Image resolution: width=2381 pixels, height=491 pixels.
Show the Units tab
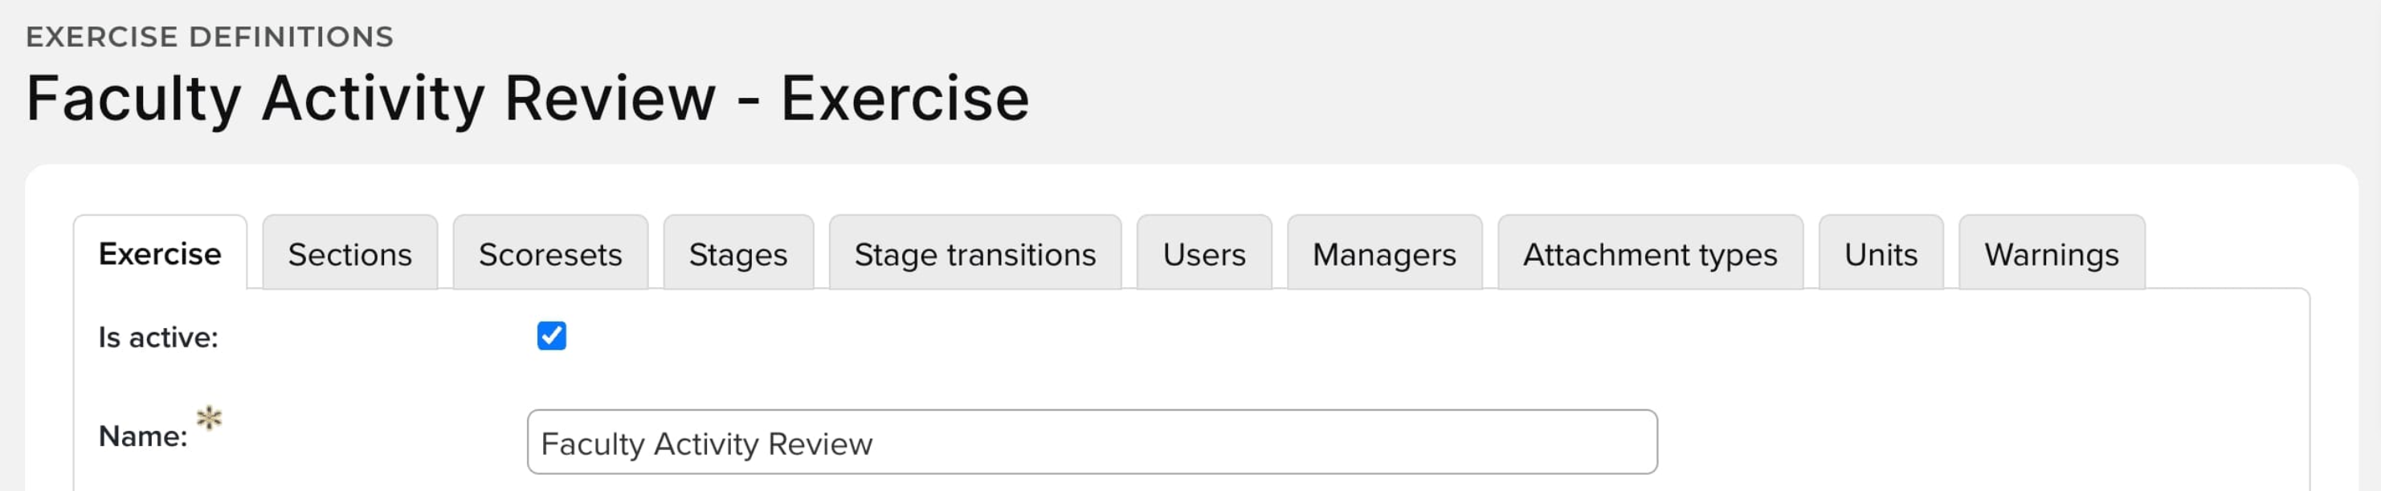click(1880, 254)
